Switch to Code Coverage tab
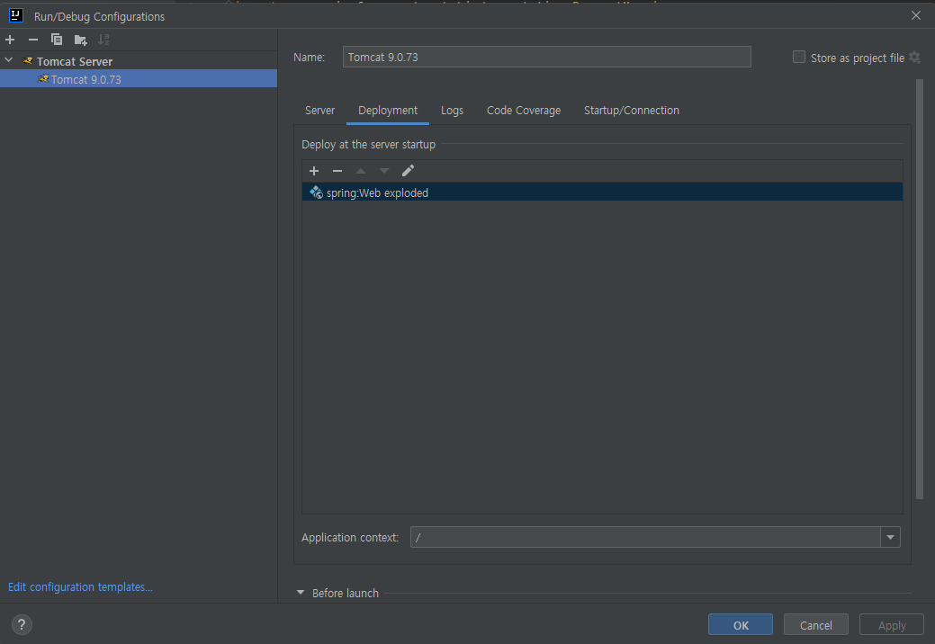This screenshot has height=644, width=935. [524, 111]
